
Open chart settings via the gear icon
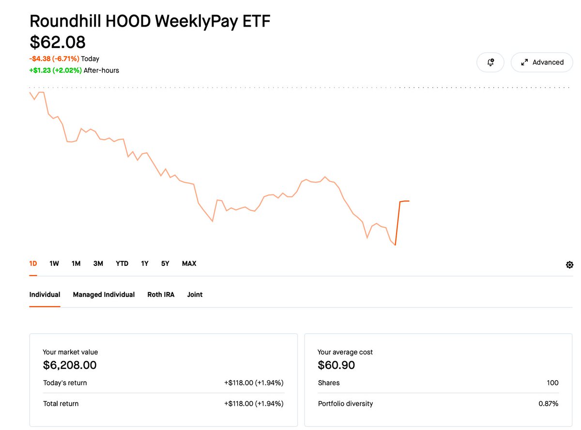[569, 264]
